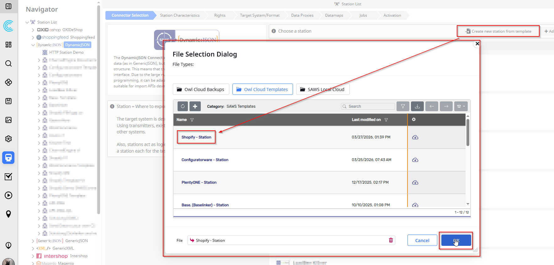Cancel the File Selection Dialog
Screen dimensions: 554x265
pyautogui.click(x=422, y=241)
